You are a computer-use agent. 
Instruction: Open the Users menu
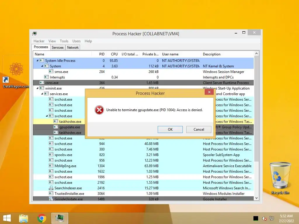(x=76, y=41)
